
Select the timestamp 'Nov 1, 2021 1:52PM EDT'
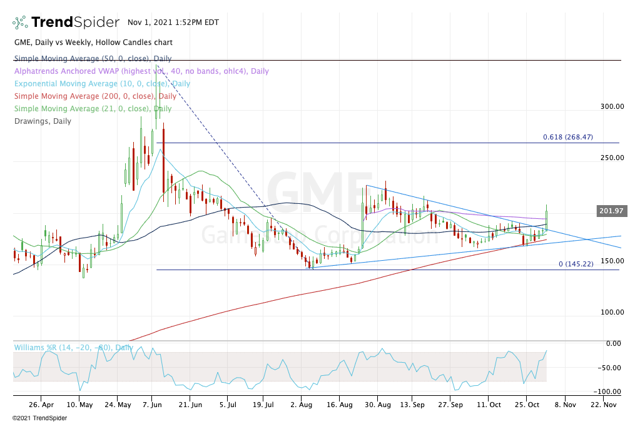point(173,23)
